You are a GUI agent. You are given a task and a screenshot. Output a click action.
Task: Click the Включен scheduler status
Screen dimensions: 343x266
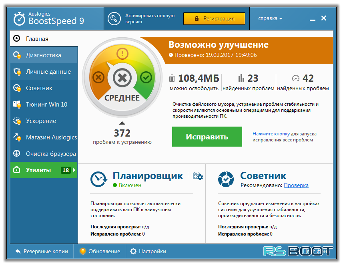(127, 185)
